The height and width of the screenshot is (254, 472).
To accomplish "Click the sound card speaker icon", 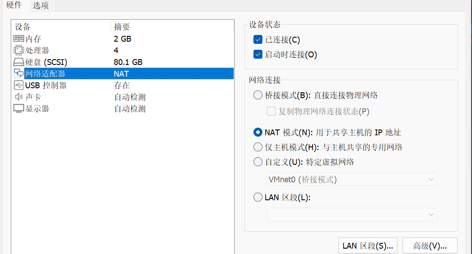I will (x=19, y=97).
